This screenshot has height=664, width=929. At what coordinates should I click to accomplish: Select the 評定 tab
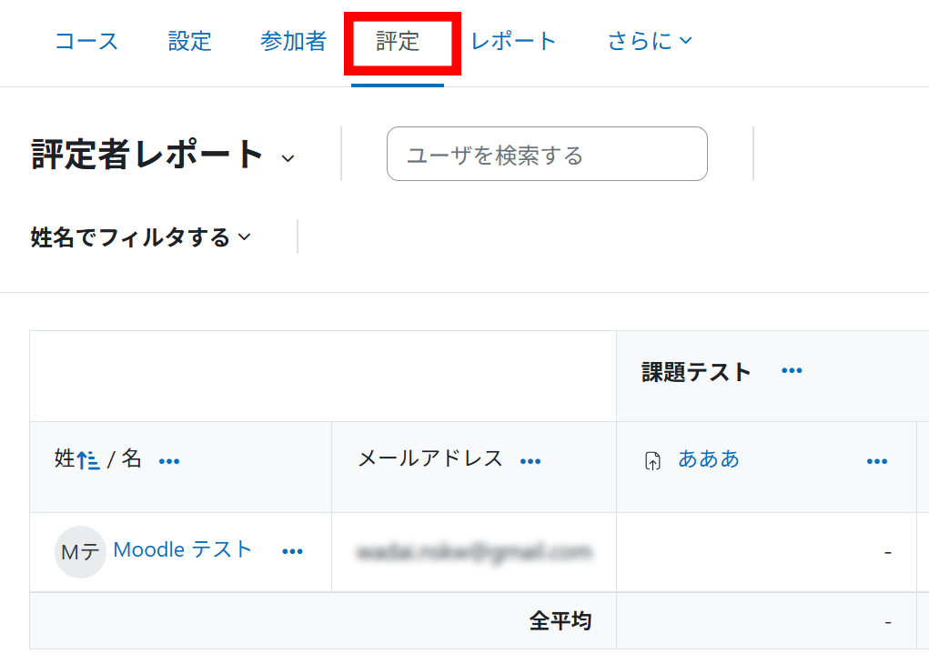[398, 41]
